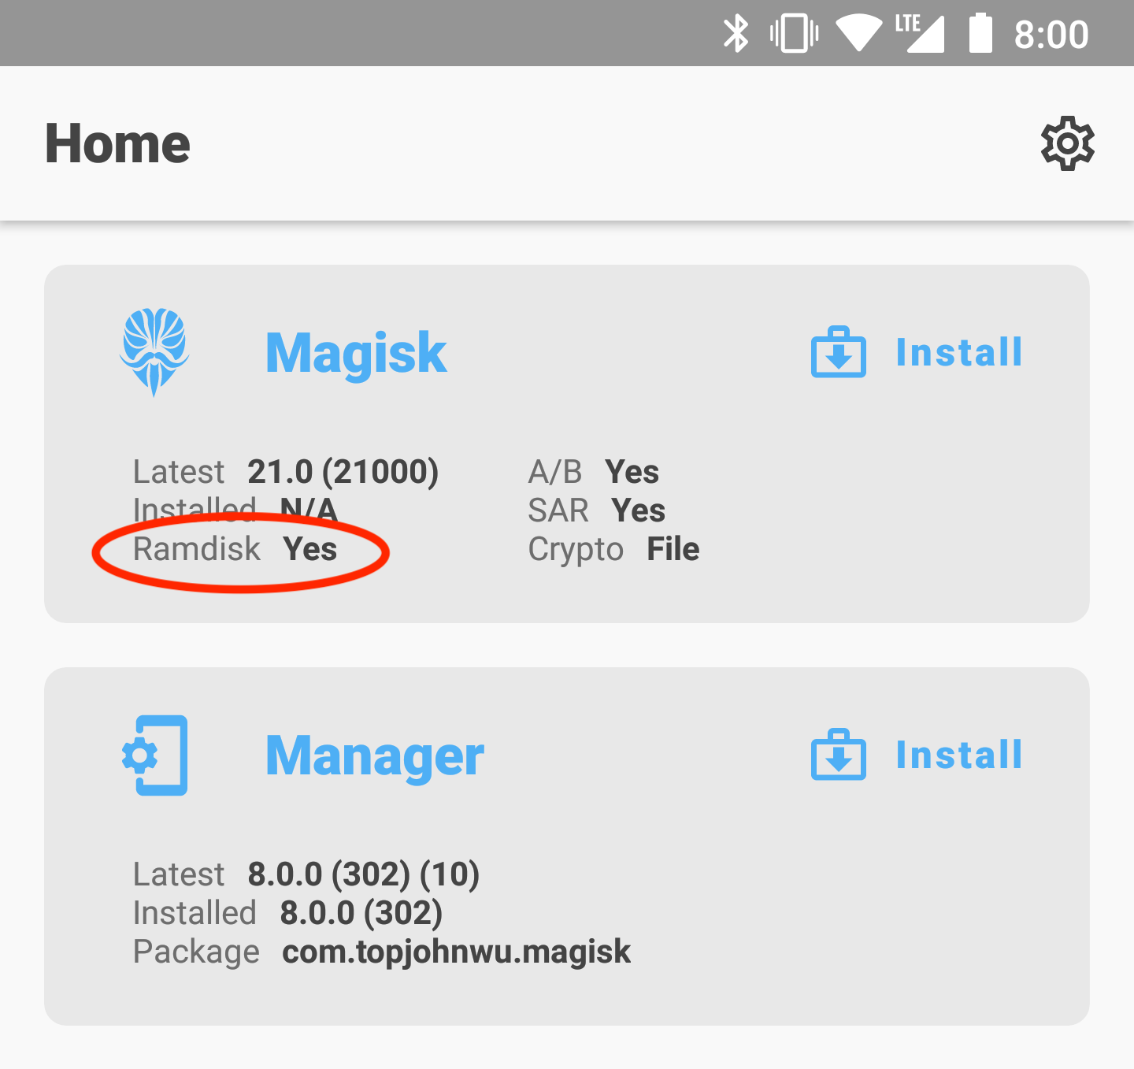Select the Ramdisk Yes entry

(235, 549)
